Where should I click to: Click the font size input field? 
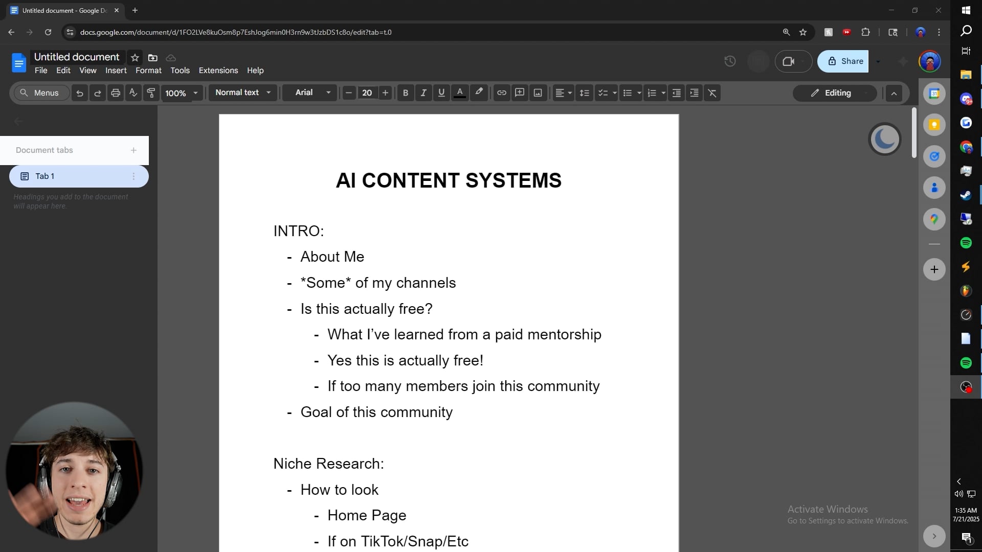367,93
